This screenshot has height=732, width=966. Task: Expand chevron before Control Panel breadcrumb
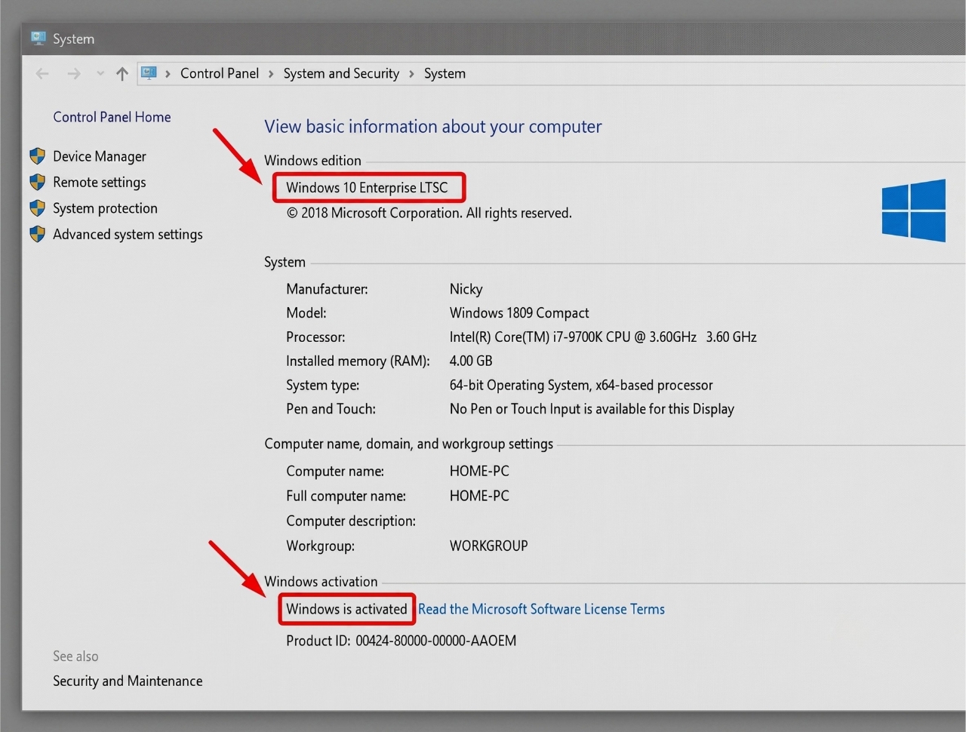[x=168, y=74]
